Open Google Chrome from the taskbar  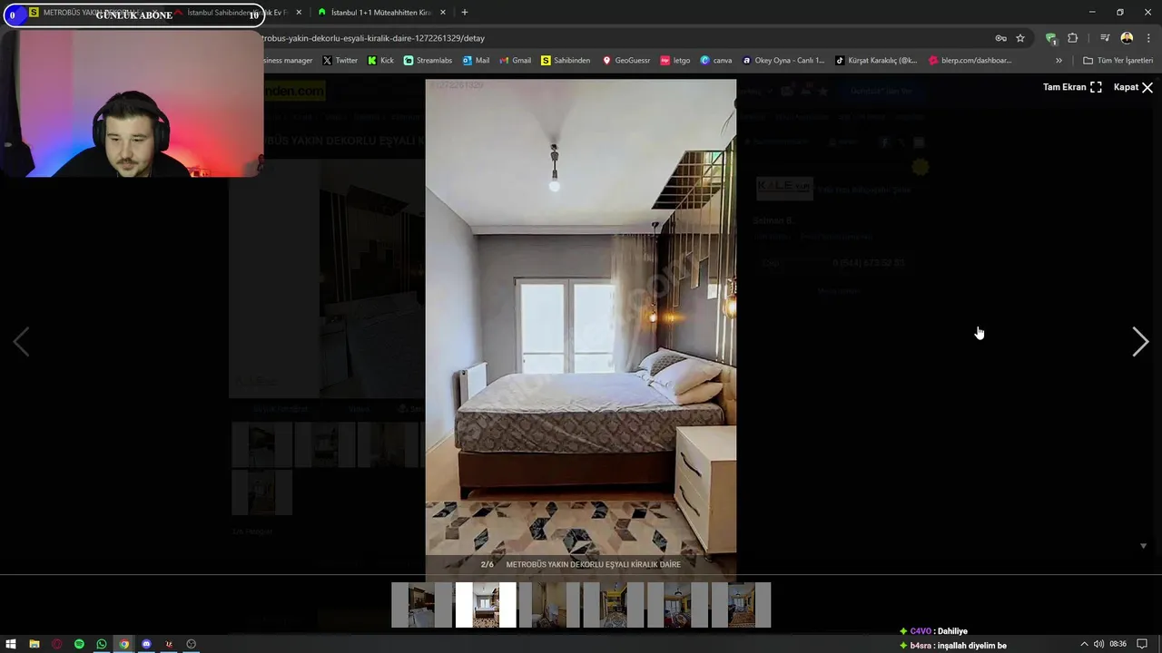[123, 644]
